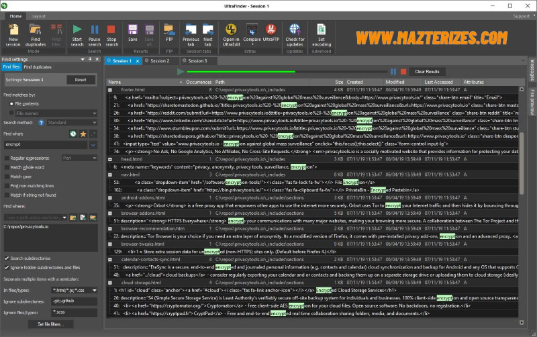Enable Match if string not found
The width and height of the screenshot is (537, 337).
[x=7, y=195]
